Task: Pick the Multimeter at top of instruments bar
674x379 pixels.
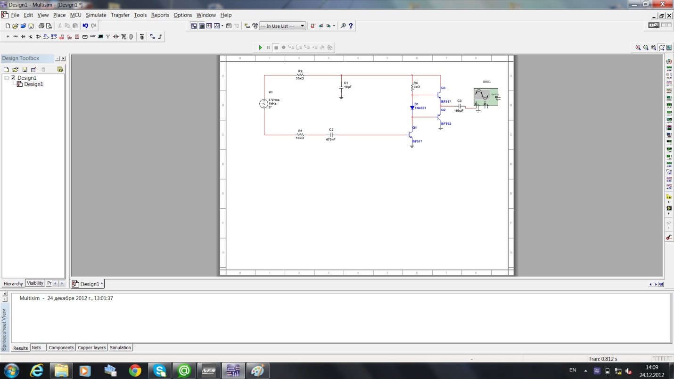Action: click(669, 62)
